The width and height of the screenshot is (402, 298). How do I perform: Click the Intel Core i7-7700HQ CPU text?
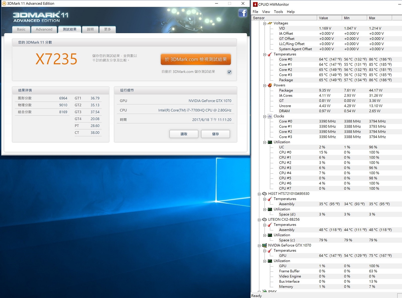[x=195, y=110]
